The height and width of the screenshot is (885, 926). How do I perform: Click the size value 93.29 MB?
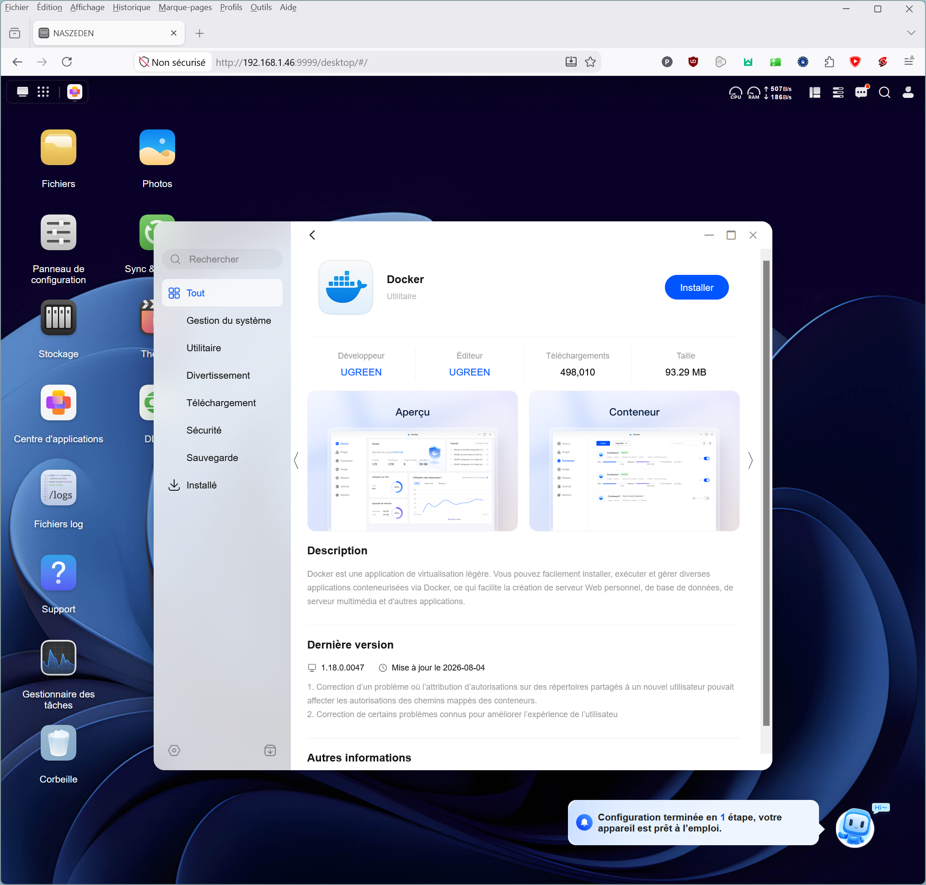(685, 372)
